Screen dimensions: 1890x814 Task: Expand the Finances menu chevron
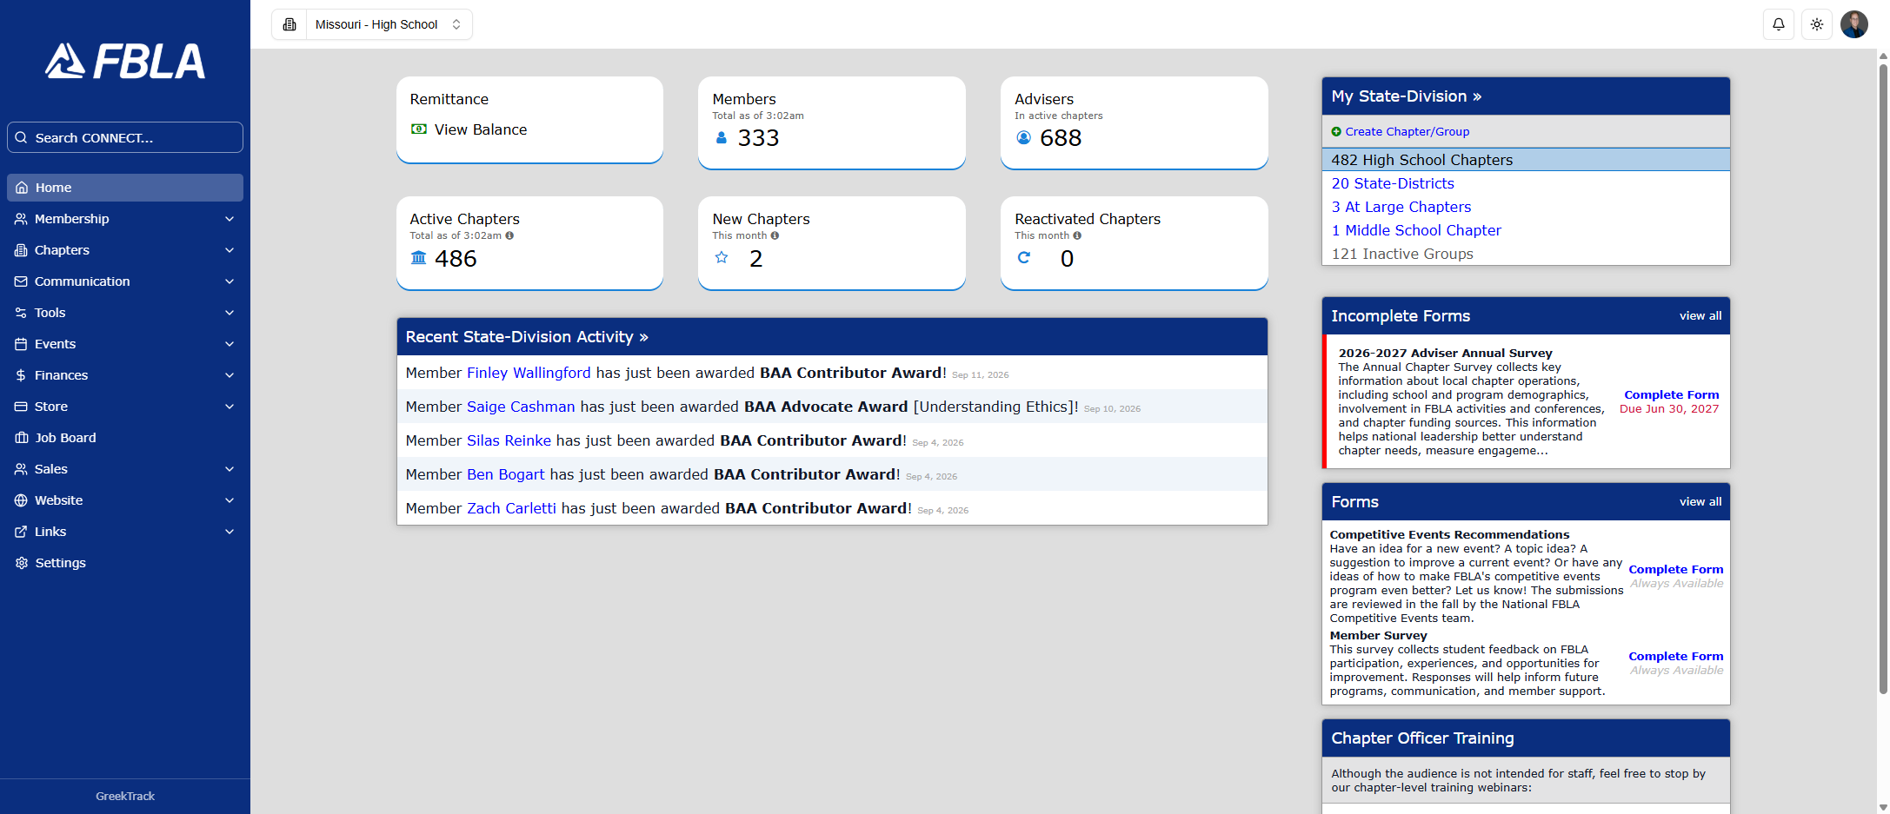point(230,375)
